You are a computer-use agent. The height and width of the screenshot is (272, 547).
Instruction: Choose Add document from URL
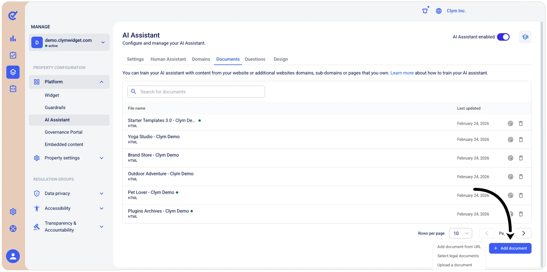click(459, 247)
